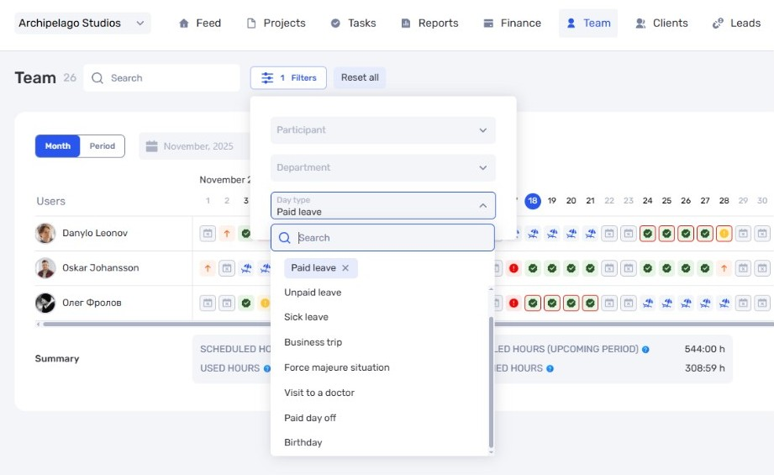Choose Birthday option

point(303,442)
